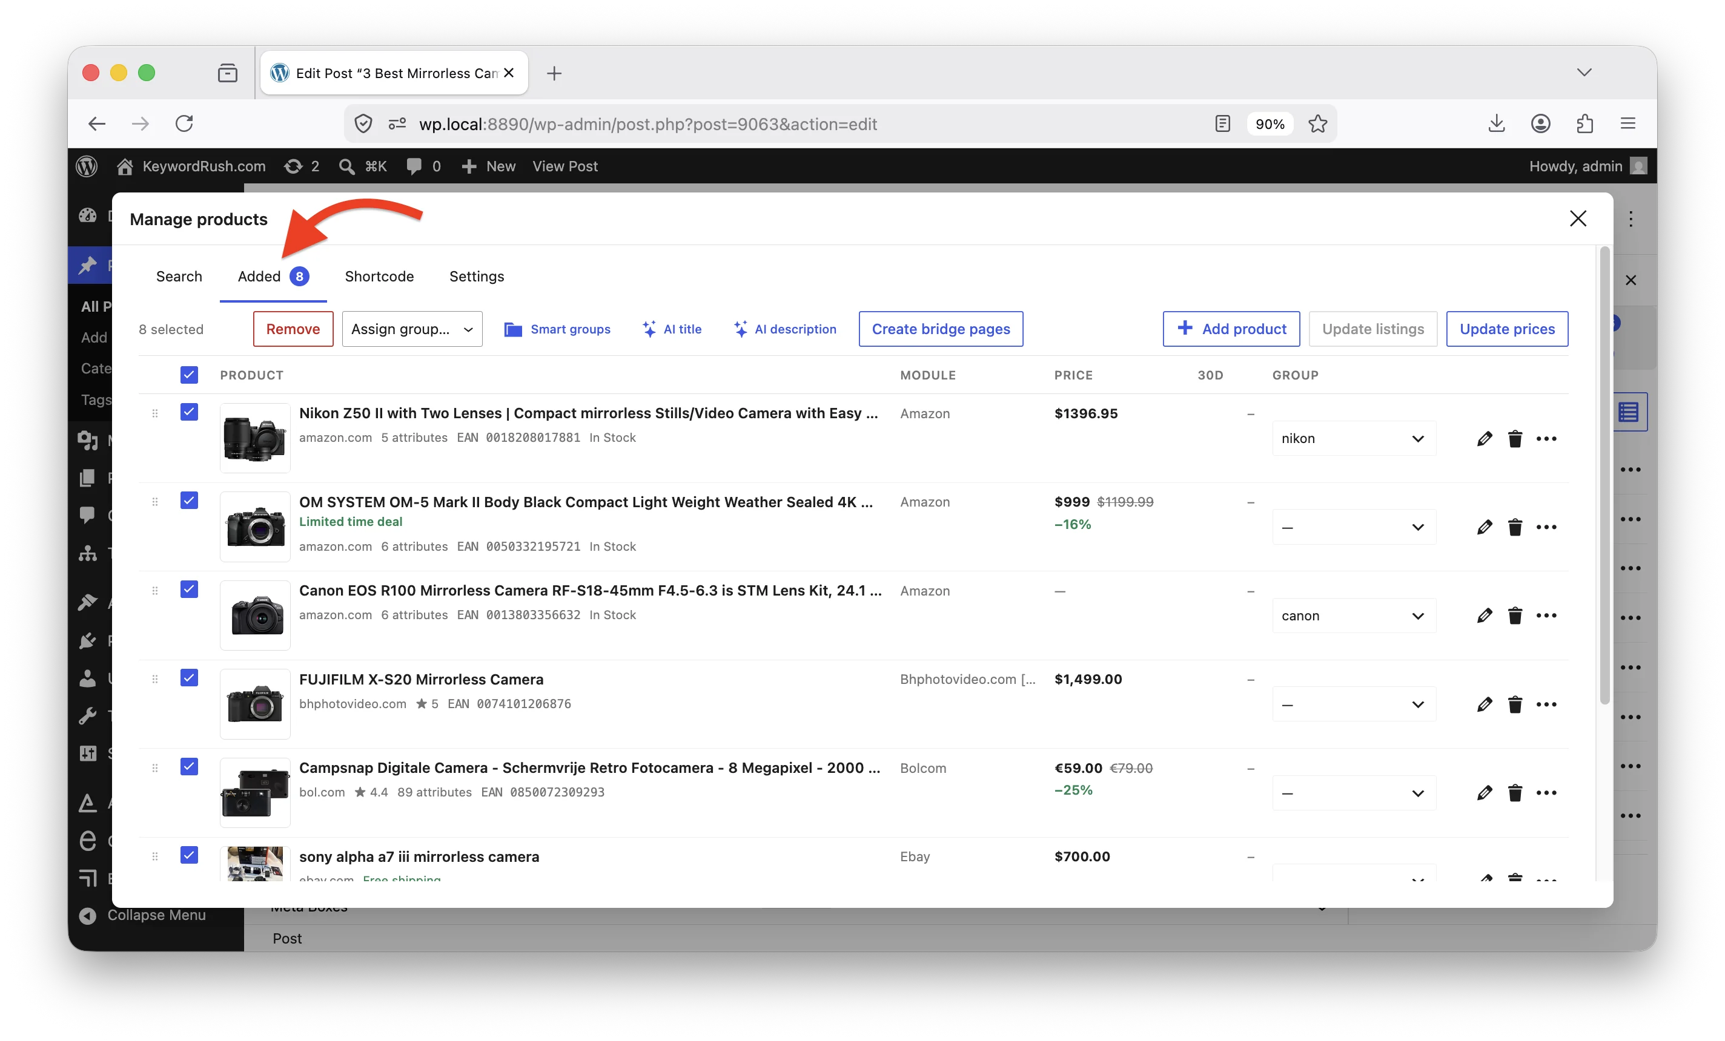Open the canon group dropdown
This screenshot has width=1725, height=1041.
[x=1354, y=616]
